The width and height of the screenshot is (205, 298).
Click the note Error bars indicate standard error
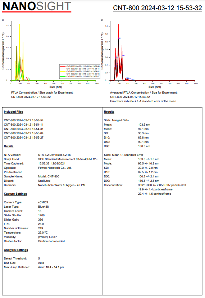pyautogui.click(x=143, y=101)
